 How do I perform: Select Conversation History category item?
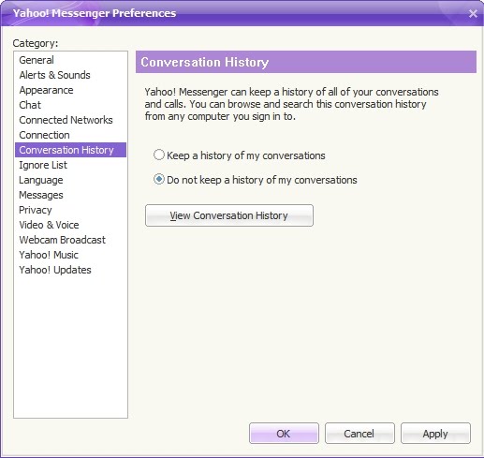point(70,150)
